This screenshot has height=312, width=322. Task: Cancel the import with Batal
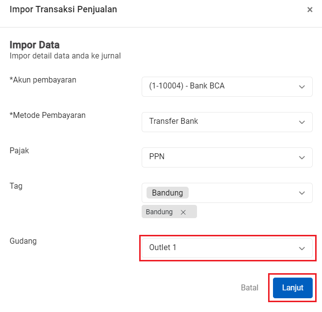coord(249,288)
